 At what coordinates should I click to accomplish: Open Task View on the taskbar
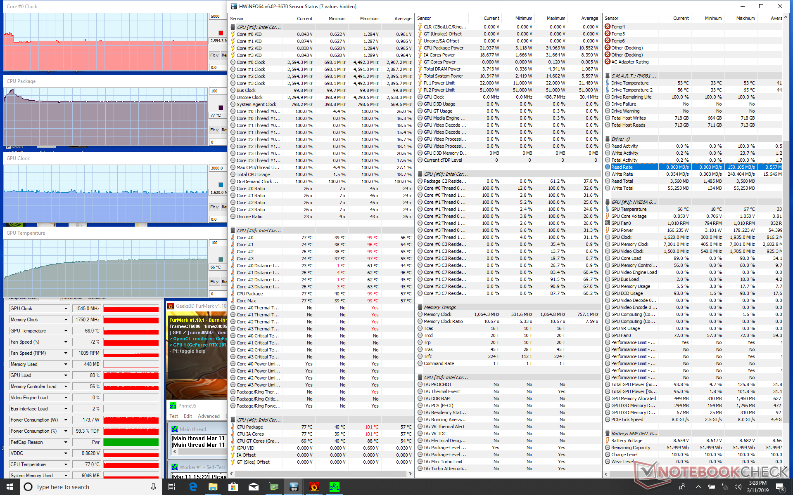[172, 487]
